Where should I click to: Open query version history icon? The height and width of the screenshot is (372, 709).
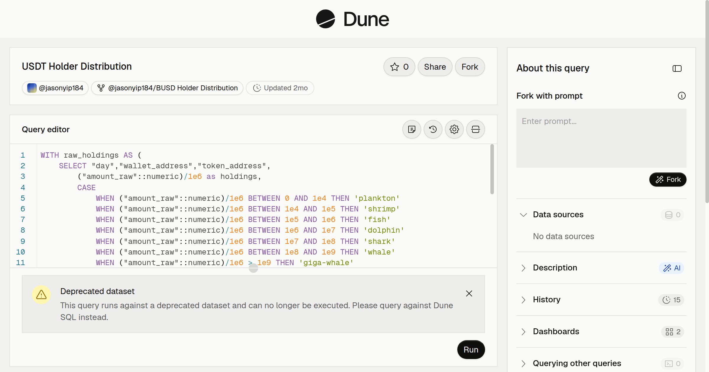point(433,129)
